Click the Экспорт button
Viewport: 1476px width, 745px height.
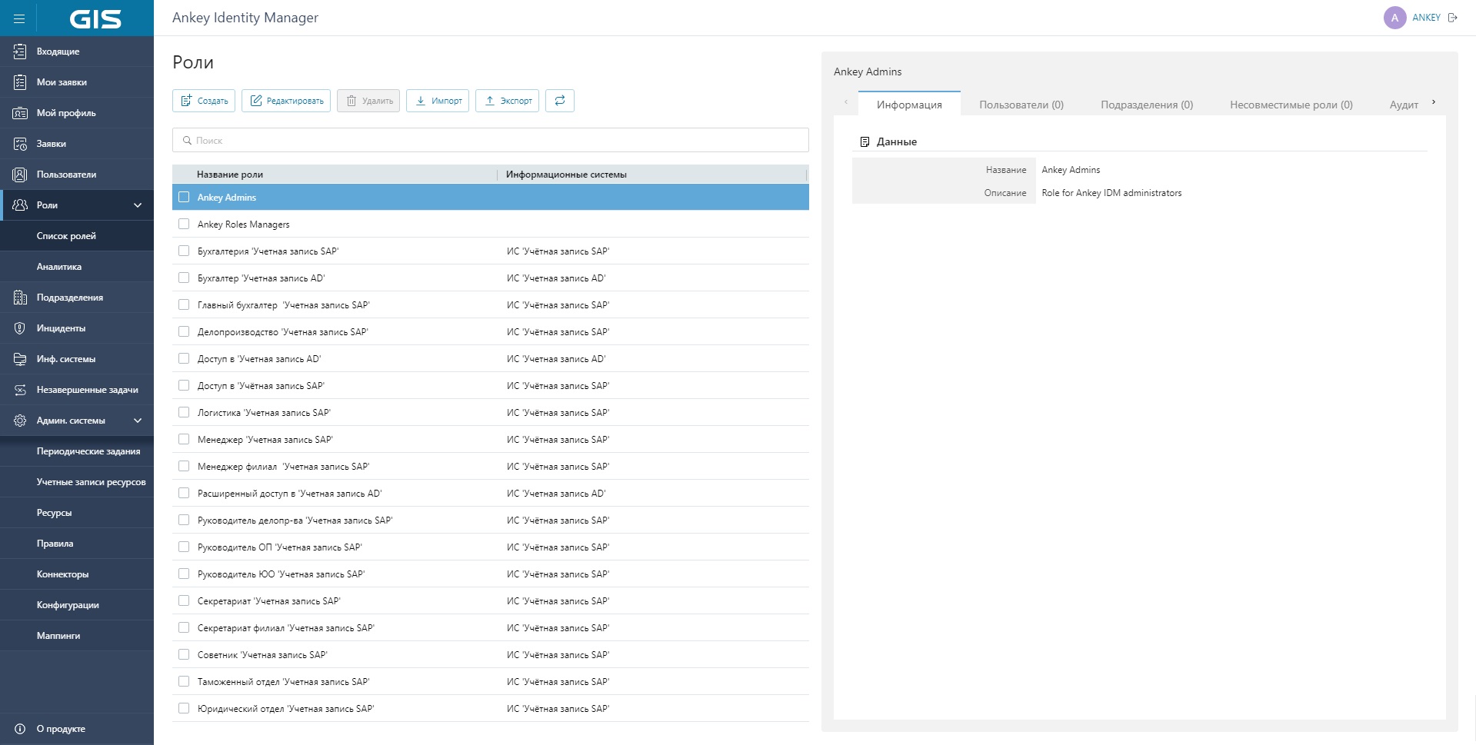coord(508,101)
